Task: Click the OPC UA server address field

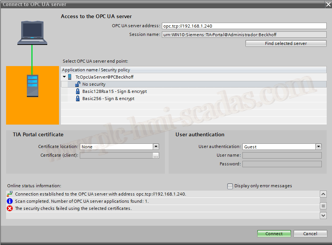Action: click(244, 26)
